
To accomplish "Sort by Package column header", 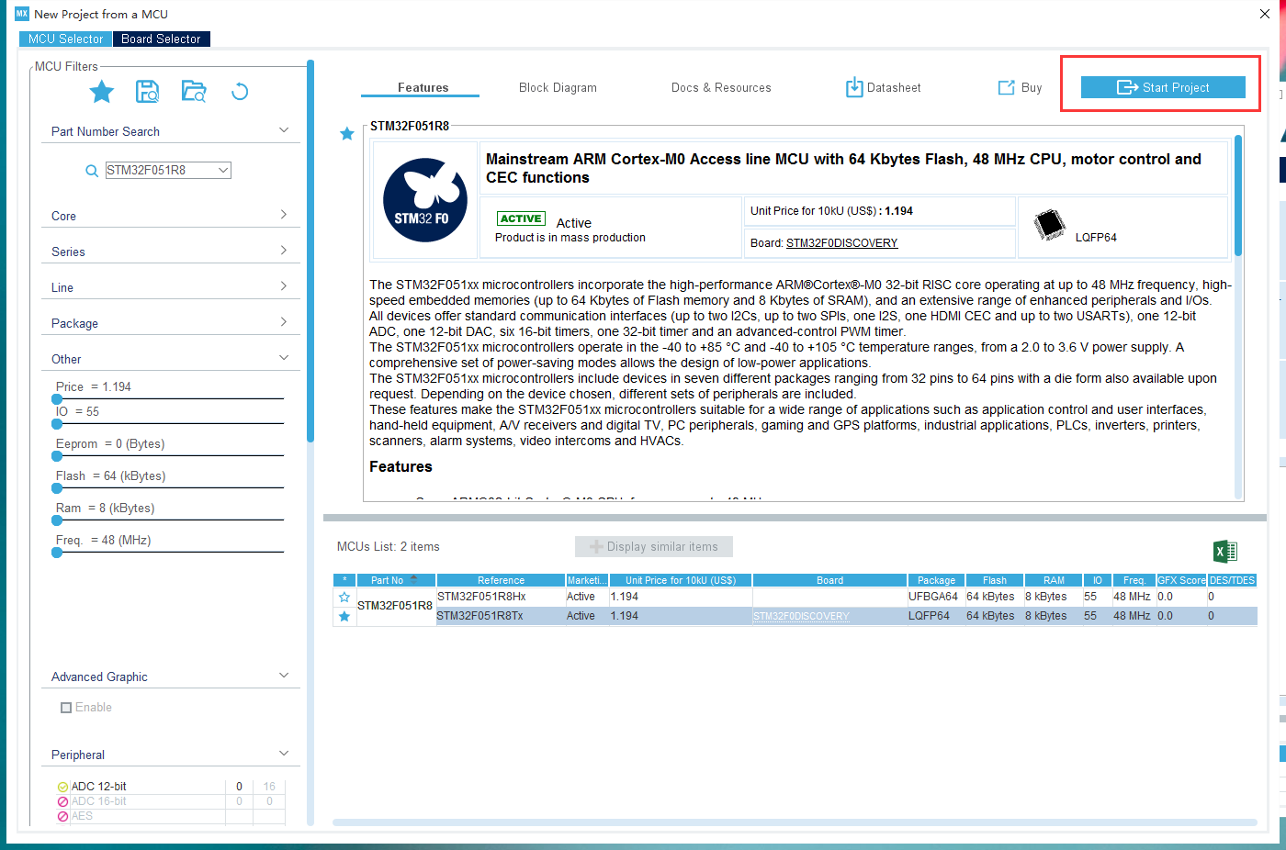I will coord(936,580).
